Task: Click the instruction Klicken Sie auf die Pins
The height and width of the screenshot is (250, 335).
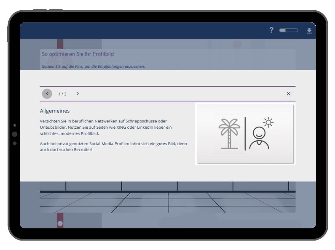Action: [x=93, y=67]
